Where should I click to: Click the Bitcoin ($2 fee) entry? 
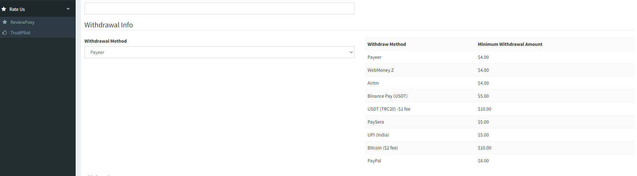[382, 148]
